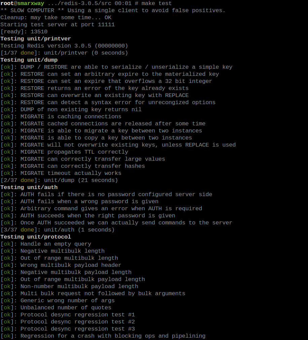Screen dimensions: 308x340
Task: Select "AUTH fails if there is no password" line
Action: [106, 194]
